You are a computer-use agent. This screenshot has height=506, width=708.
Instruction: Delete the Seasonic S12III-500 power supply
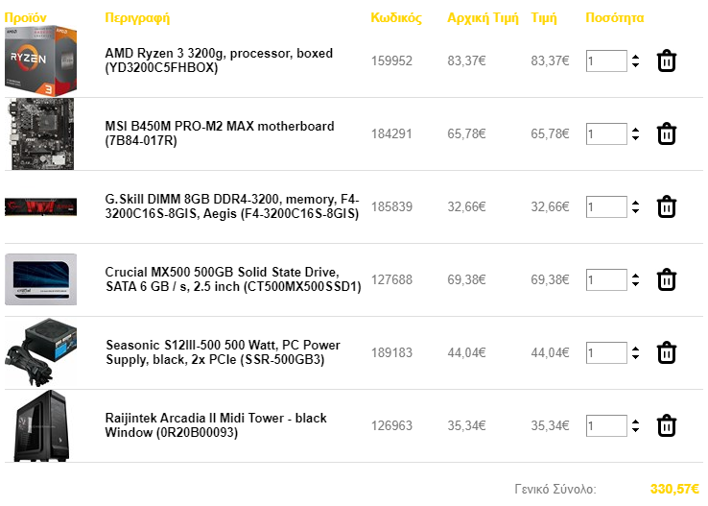pyautogui.click(x=666, y=352)
